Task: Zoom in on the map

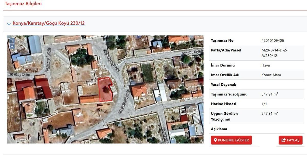Action: point(12,41)
